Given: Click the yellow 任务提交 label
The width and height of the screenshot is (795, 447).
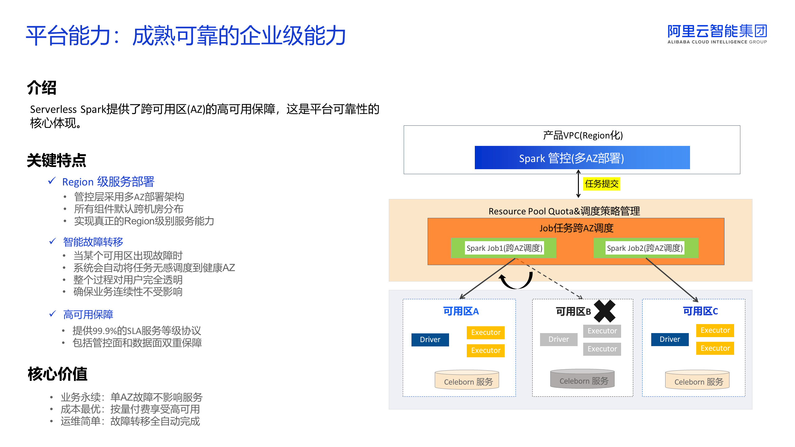Looking at the screenshot, I should (602, 184).
